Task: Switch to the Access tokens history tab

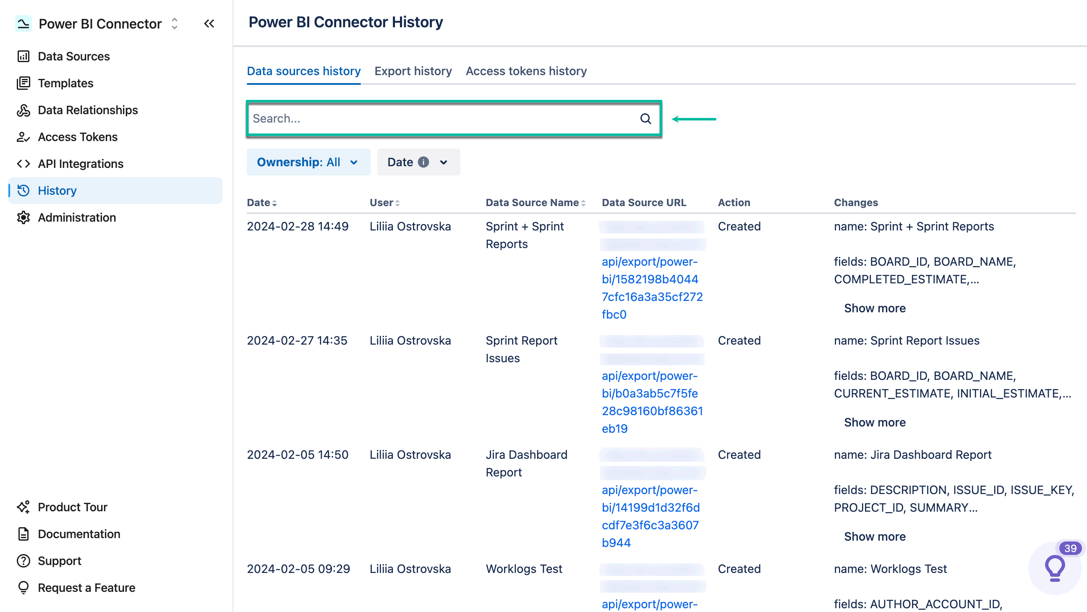Action: pos(526,71)
